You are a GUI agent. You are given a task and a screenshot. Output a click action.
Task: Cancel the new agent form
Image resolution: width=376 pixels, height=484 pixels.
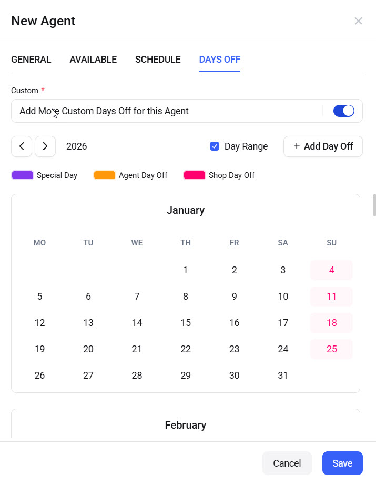[x=287, y=463]
